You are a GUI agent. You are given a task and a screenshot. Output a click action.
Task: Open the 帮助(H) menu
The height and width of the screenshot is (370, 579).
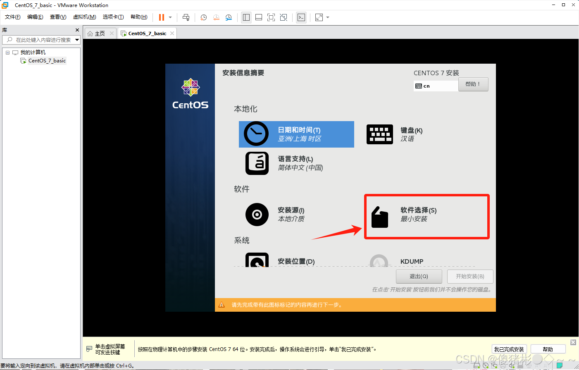(139, 17)
